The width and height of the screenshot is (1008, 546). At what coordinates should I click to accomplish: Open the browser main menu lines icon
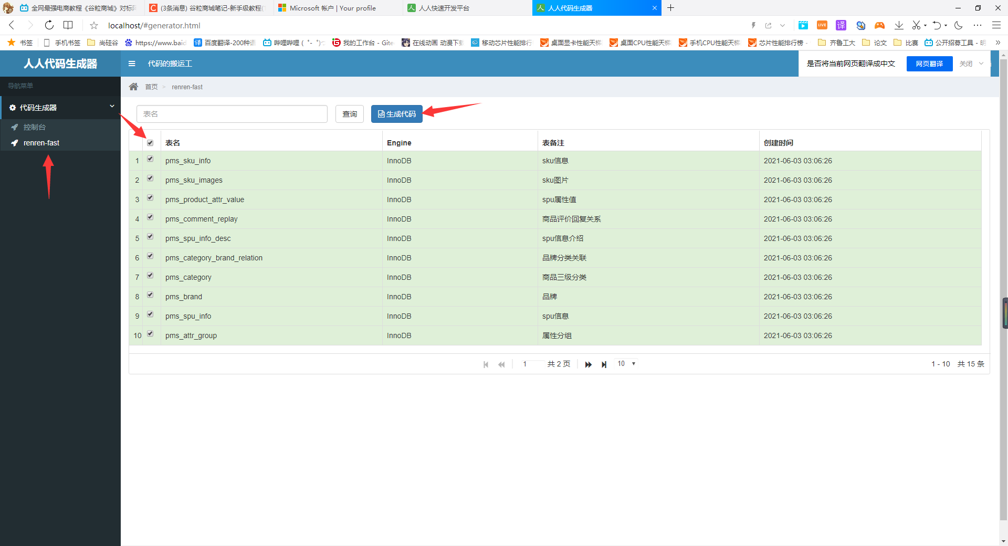(996, 25)
